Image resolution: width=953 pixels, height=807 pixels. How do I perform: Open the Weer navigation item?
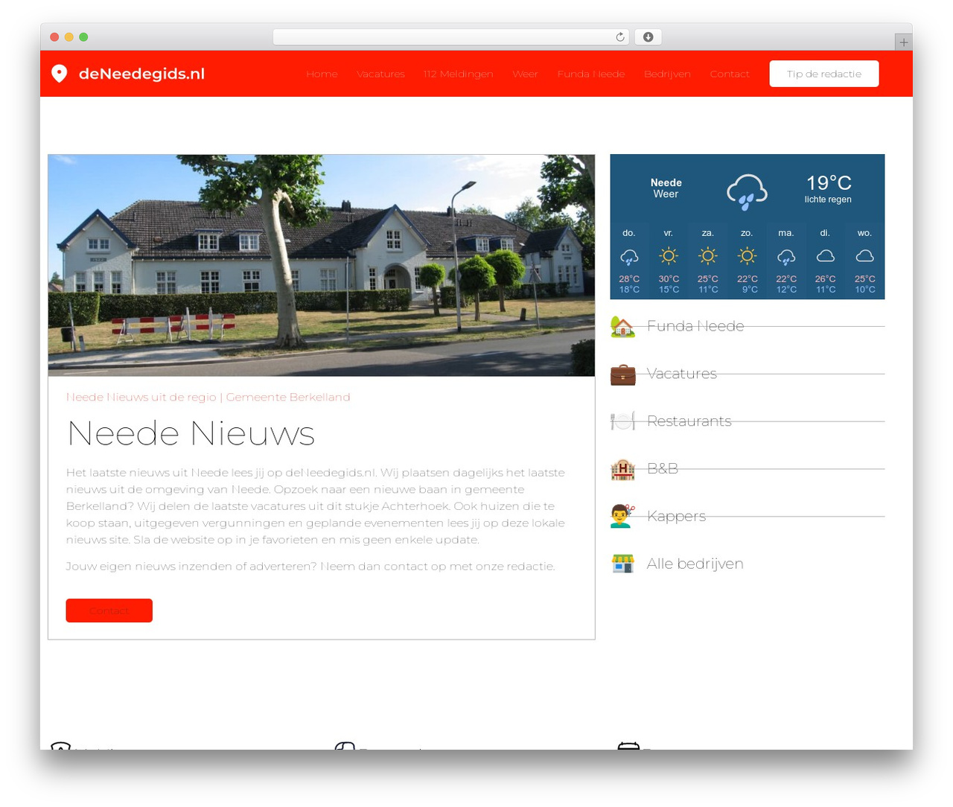pyautogui.click(x=525, y=74)
